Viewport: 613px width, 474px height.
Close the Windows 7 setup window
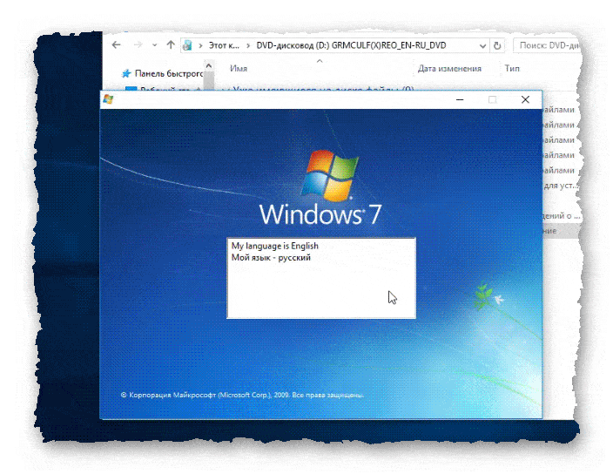pyautogui.click(x=525, y=99)
